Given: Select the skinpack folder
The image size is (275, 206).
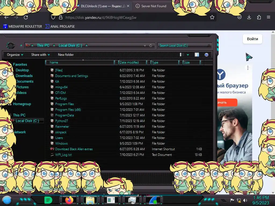Looking at the screenshot, I should (61, 132).
